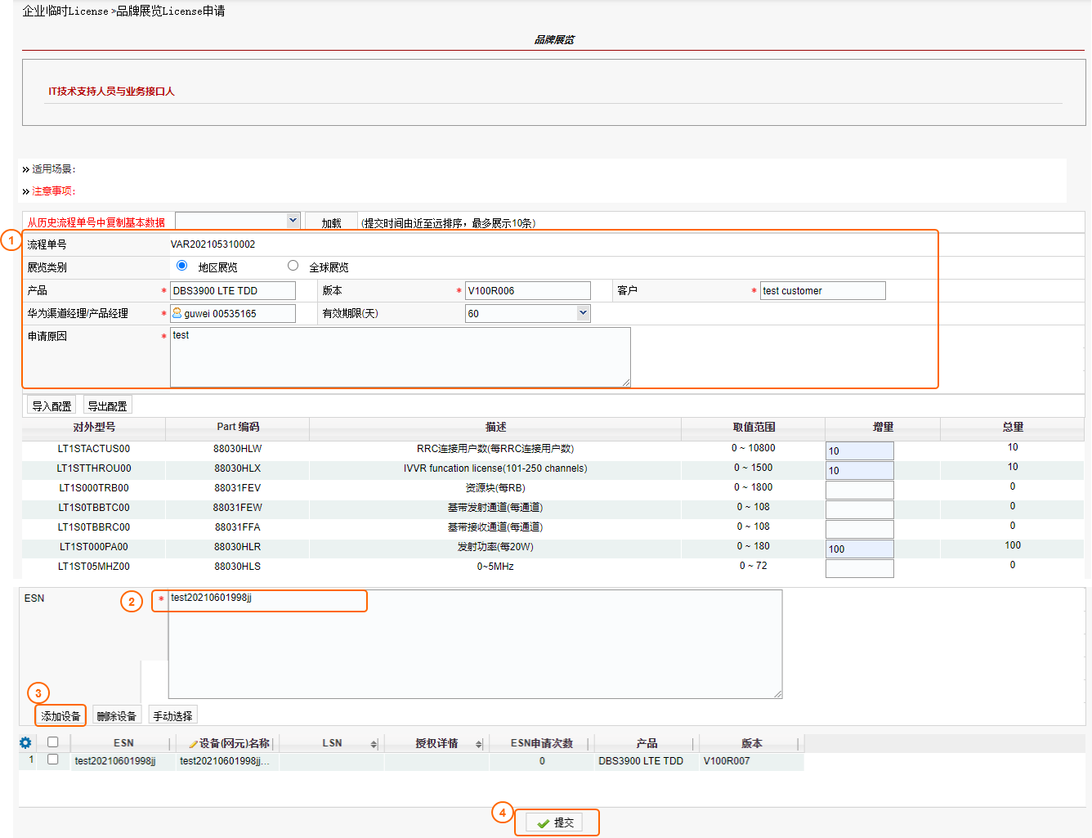Click the 加载 button

click(x=331, y=222)
